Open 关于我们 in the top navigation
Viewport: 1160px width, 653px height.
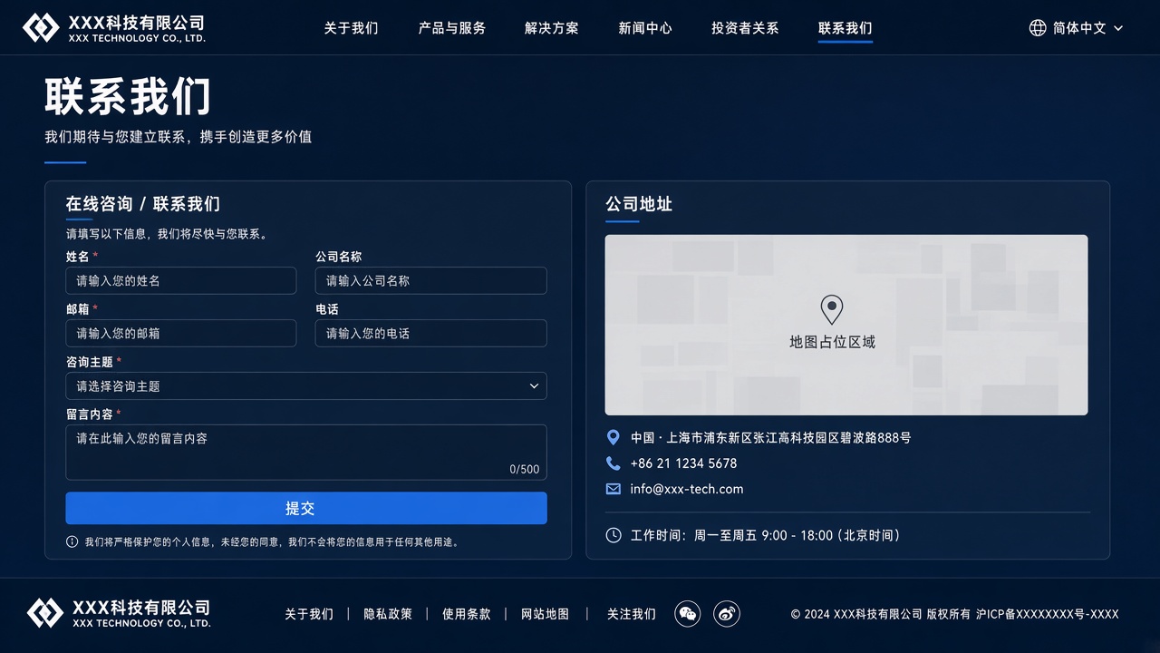click(351, 28)
